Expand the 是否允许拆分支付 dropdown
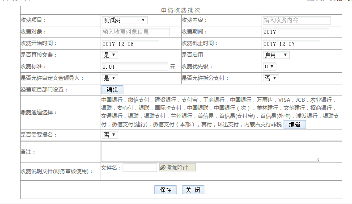The image size is (352, 204). [271, 78]
